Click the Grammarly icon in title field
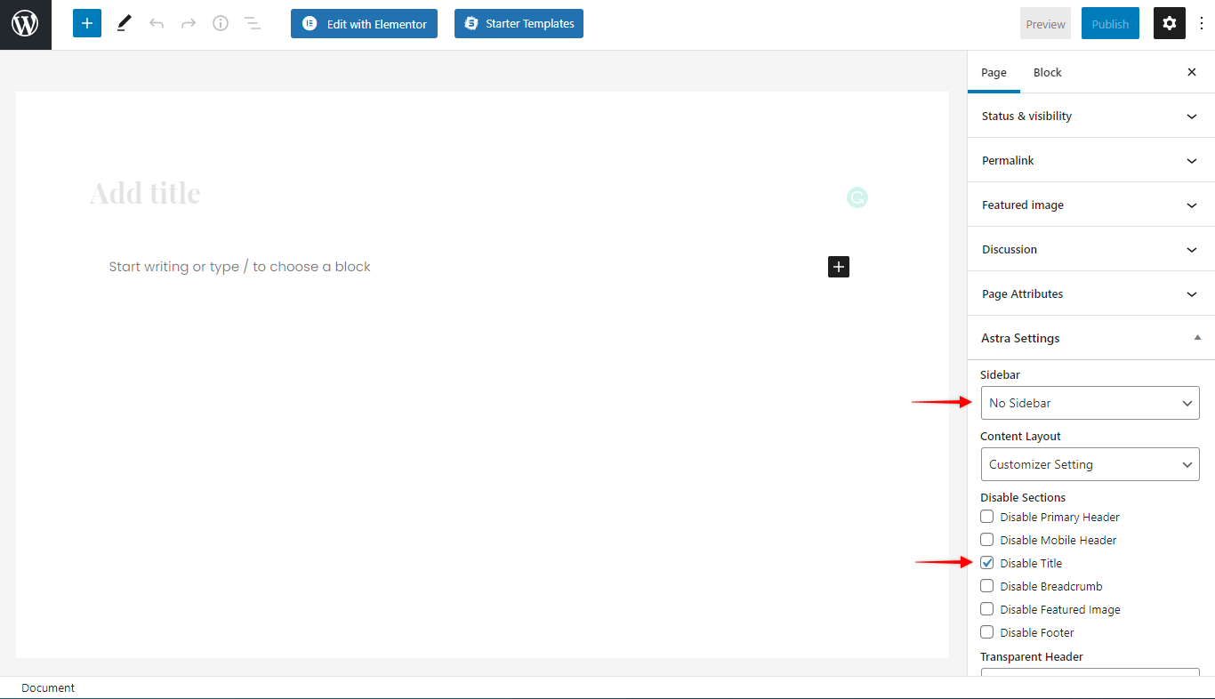 click(857, 197)
